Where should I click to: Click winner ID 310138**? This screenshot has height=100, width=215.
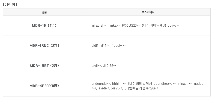110,66
